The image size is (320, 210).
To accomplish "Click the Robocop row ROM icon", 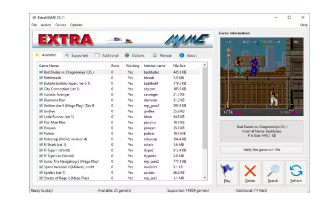I will pos(41,139).
